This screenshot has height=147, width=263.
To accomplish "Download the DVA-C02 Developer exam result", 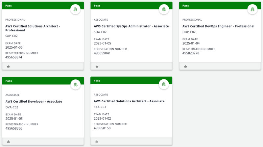I will (x=9, y=141).
